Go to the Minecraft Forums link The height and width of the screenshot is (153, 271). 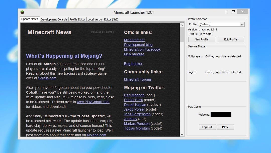pyautogui.click(x=138, y=79)
